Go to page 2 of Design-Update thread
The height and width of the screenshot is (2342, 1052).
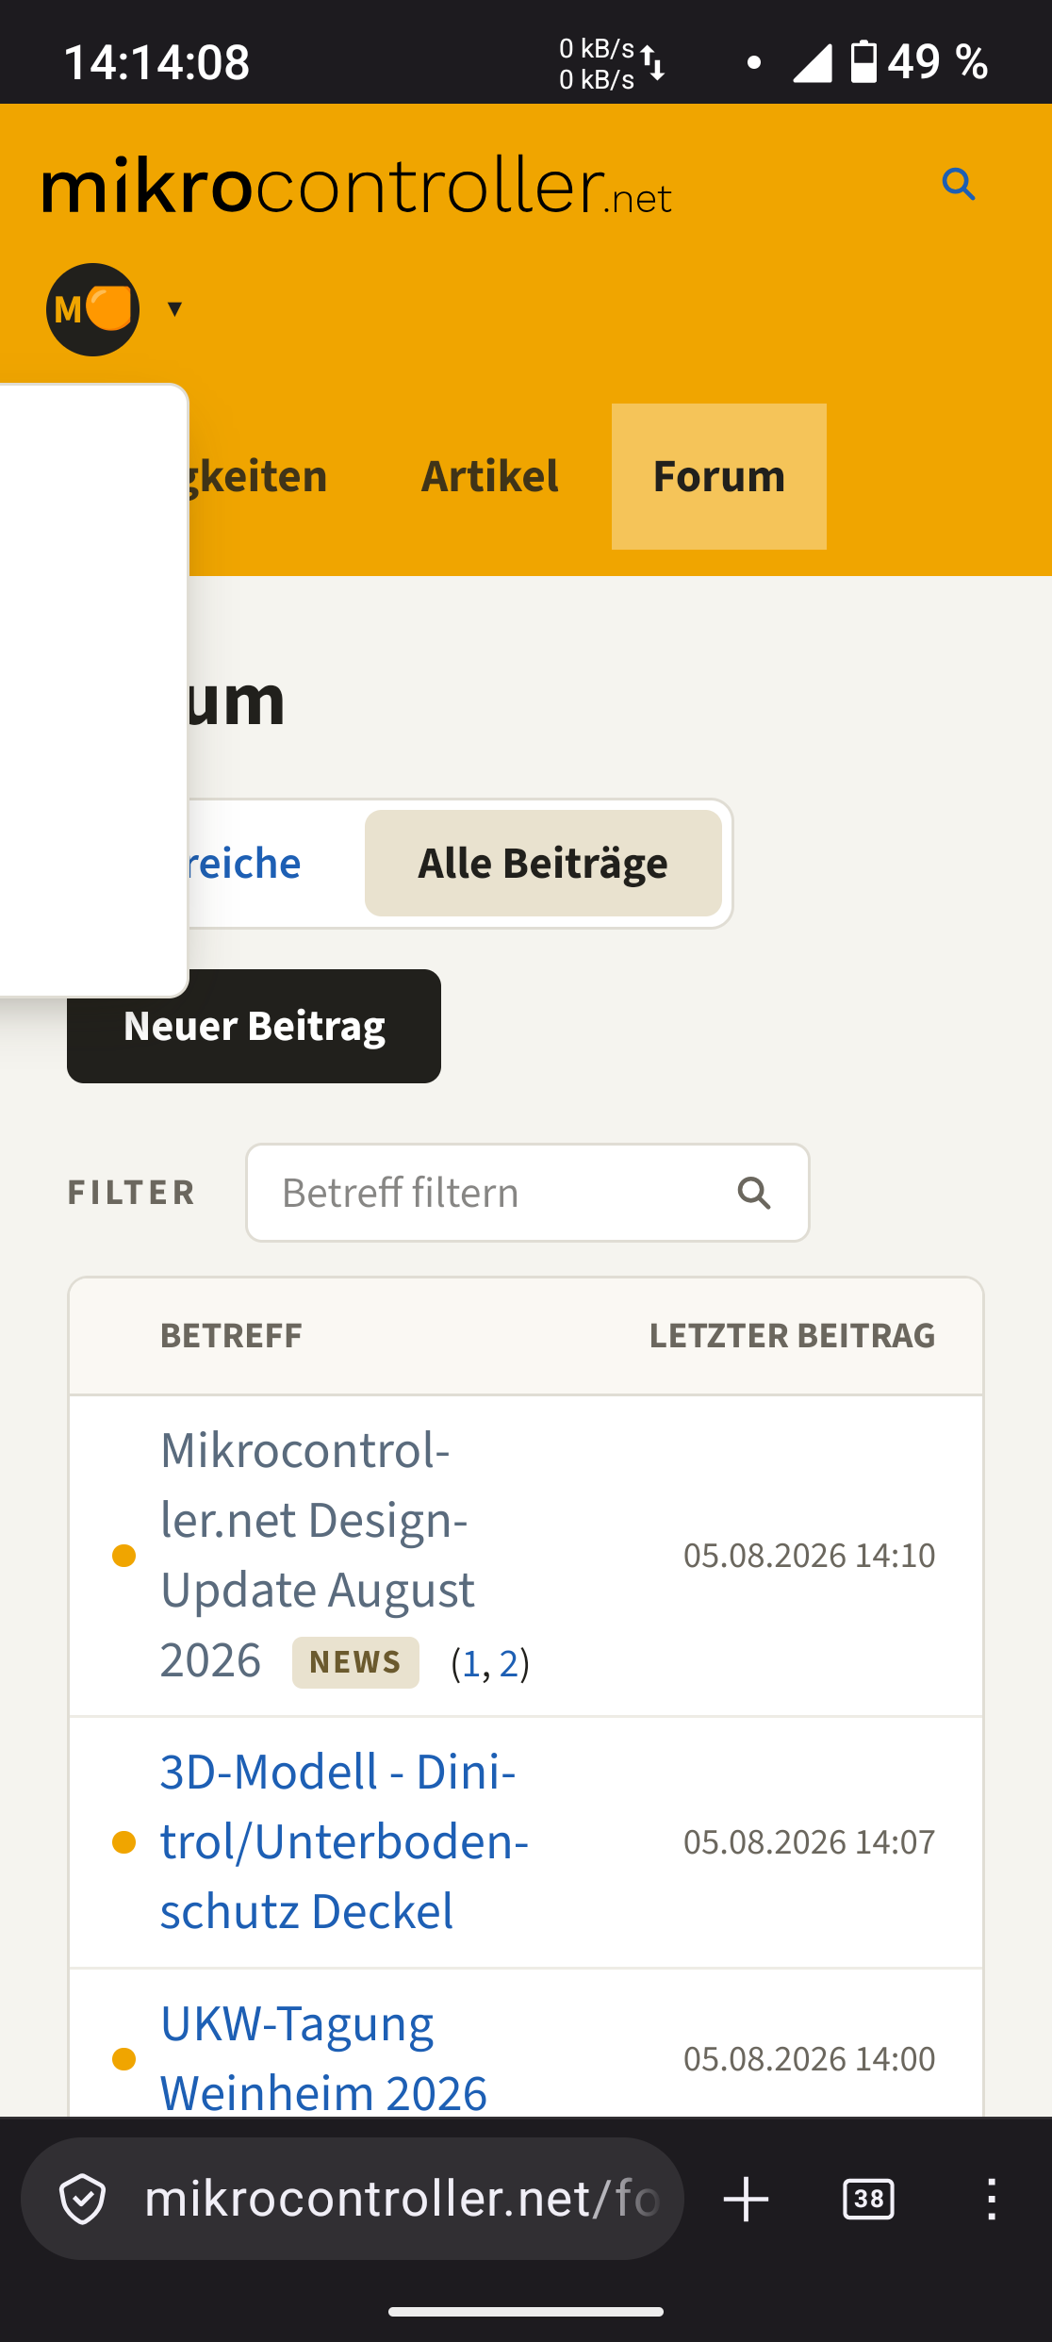pos(509,1663)
